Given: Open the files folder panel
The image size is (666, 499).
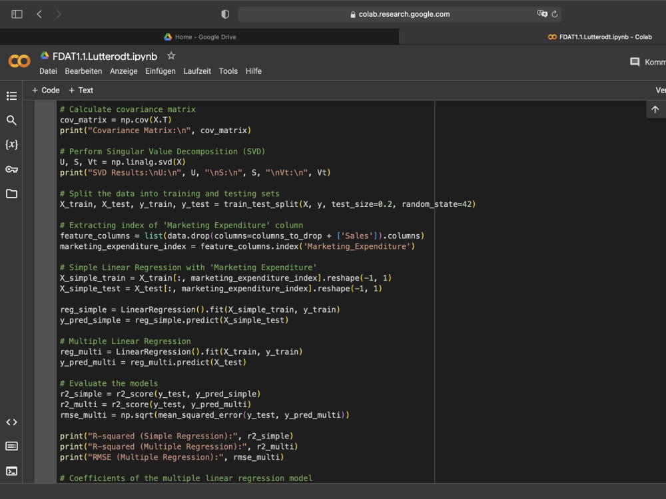Looking at the screenshot, I should 11,194.
